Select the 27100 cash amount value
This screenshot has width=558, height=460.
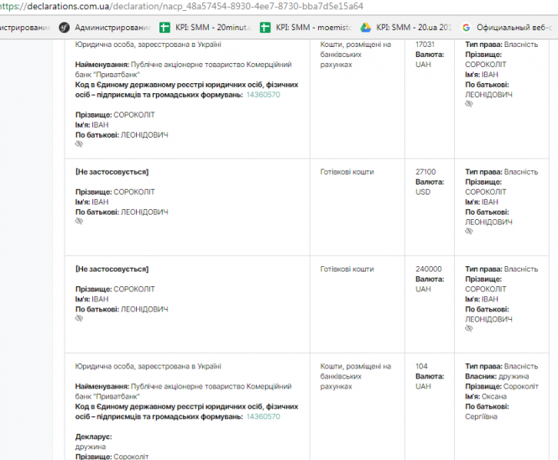tap(425, 172)
